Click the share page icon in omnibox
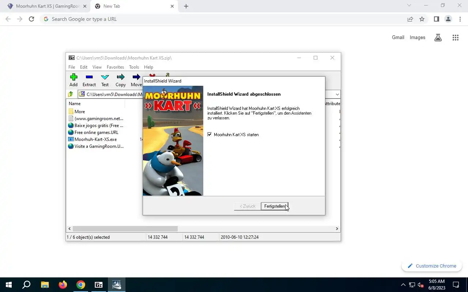 point(410,19)
